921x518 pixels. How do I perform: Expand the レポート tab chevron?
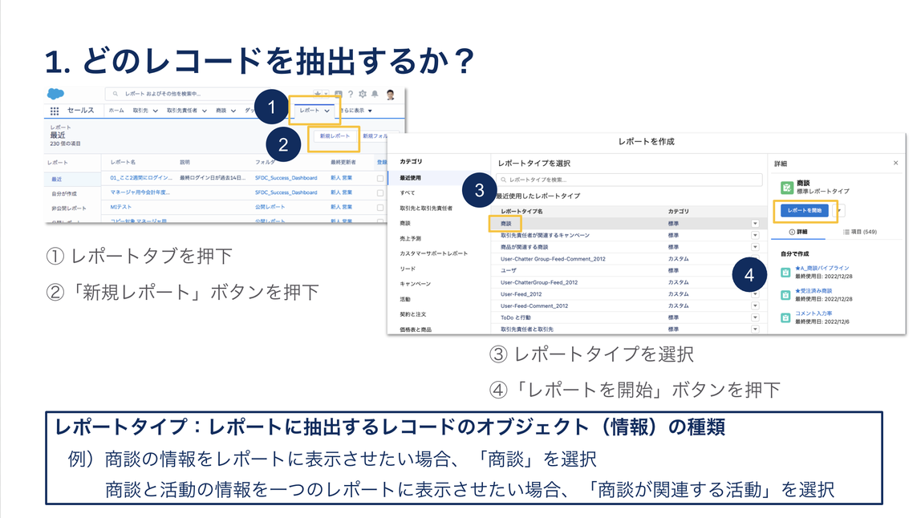pos(327,111)
